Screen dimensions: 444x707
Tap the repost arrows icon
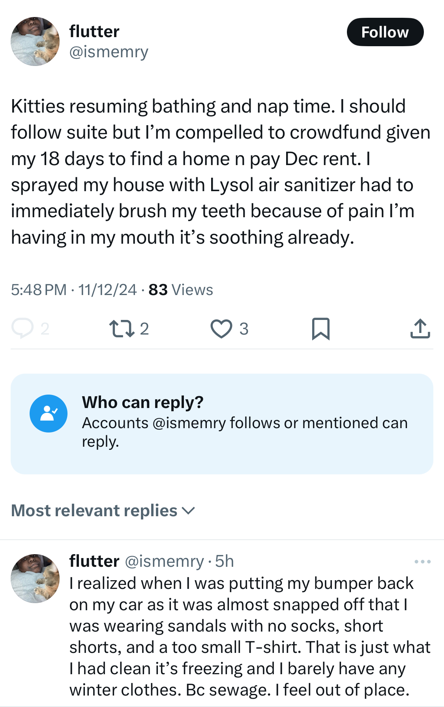tap(122, 329)
